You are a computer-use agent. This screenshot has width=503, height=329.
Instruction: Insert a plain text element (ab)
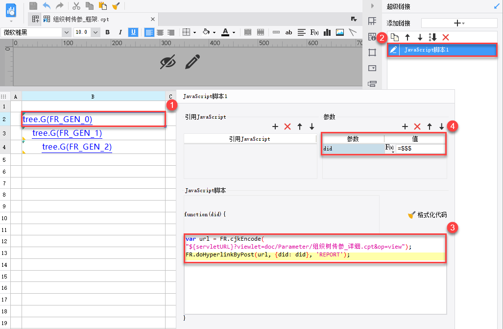pyautogui.click(x=288, y=32)
